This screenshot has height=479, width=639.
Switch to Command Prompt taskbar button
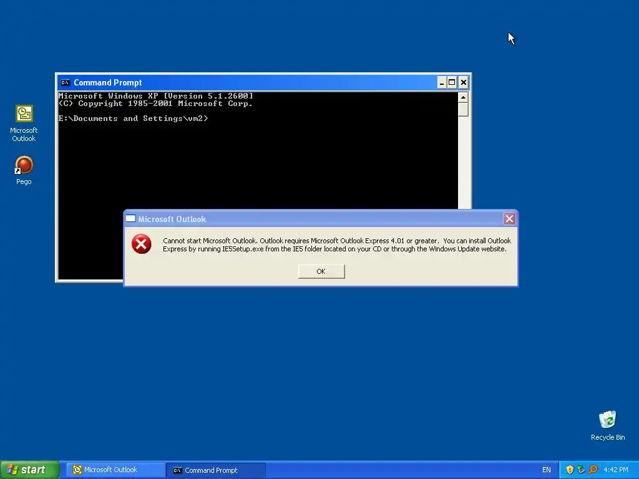(x=217, y=470)
